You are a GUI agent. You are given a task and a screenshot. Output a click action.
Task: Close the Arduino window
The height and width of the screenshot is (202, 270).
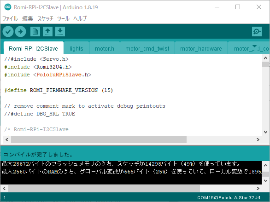pyautogui.click(x=259, y=7)
